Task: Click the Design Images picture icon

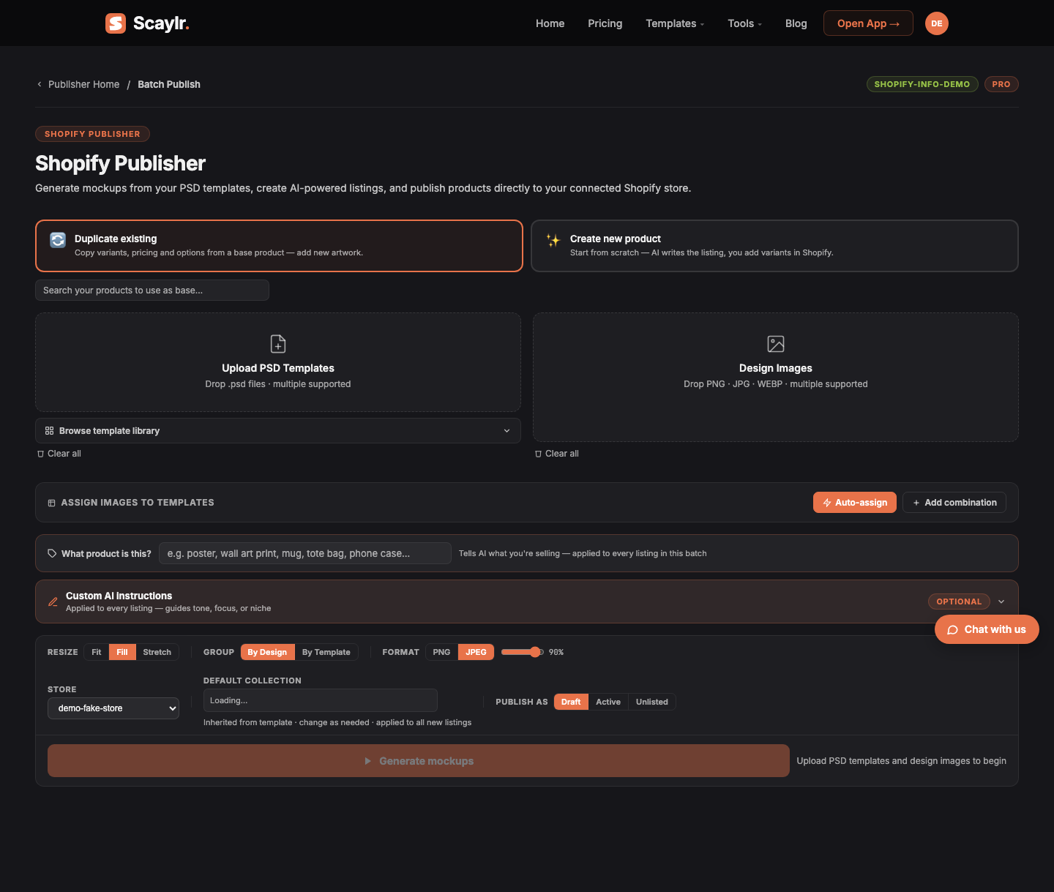Action: coord(776,344)
